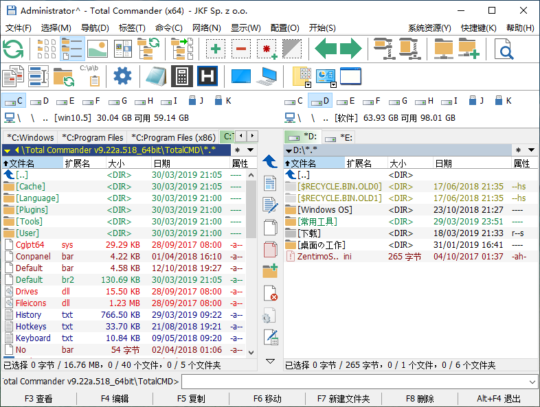
Task: Open the blue configuration gear icon
Action: click(x=122, y=75)
